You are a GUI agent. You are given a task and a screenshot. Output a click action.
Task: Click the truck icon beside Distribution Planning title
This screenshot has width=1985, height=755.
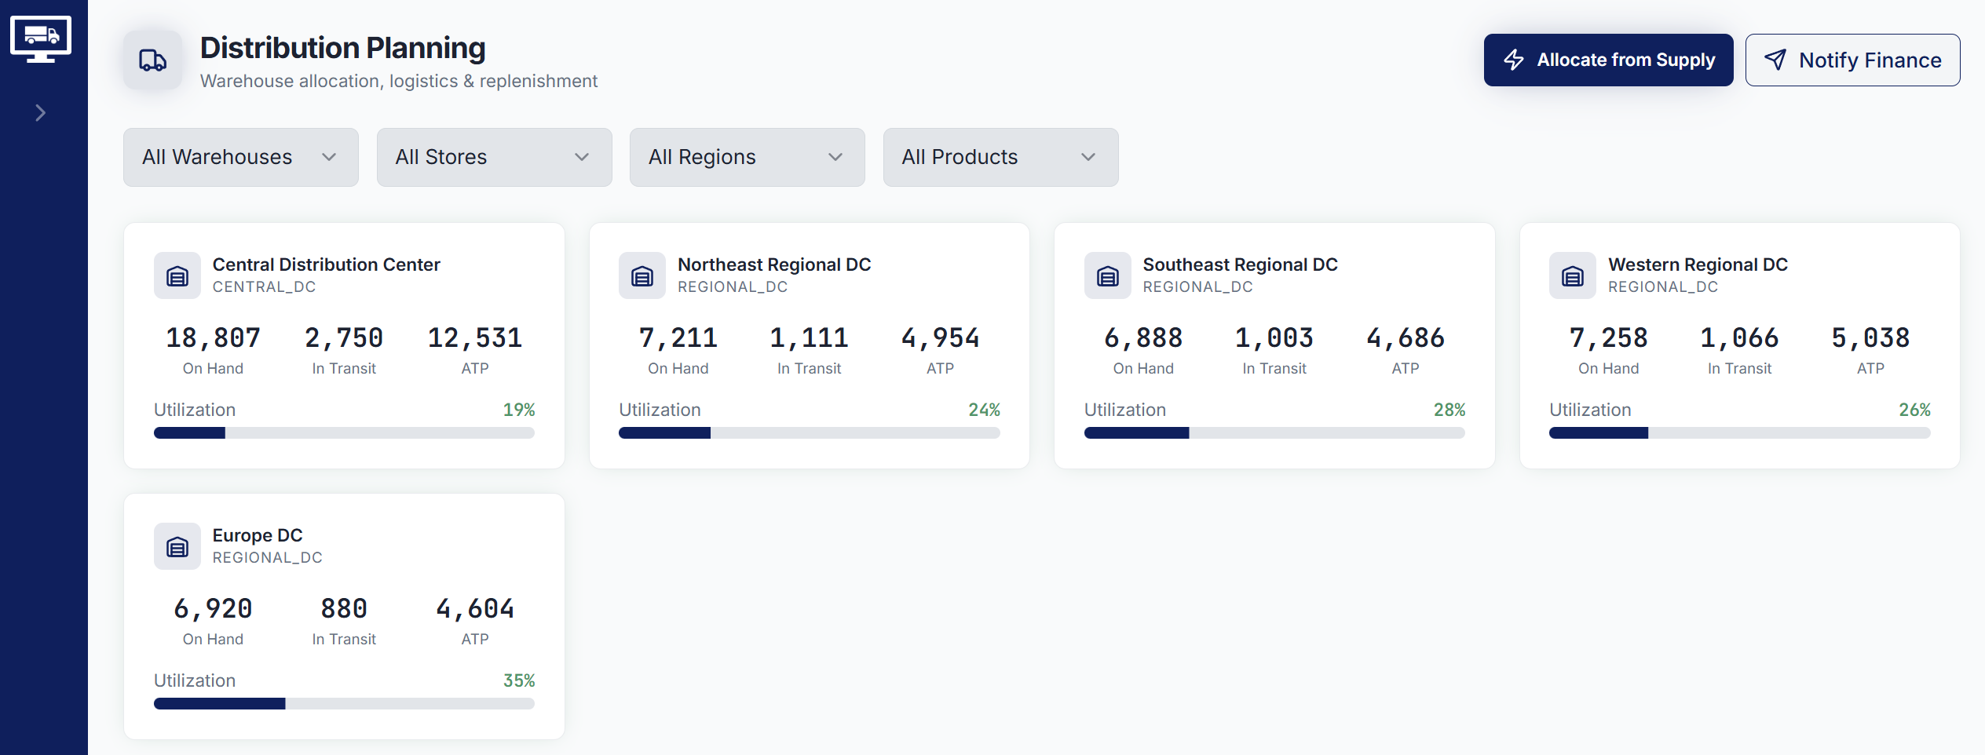coord(152,60)
